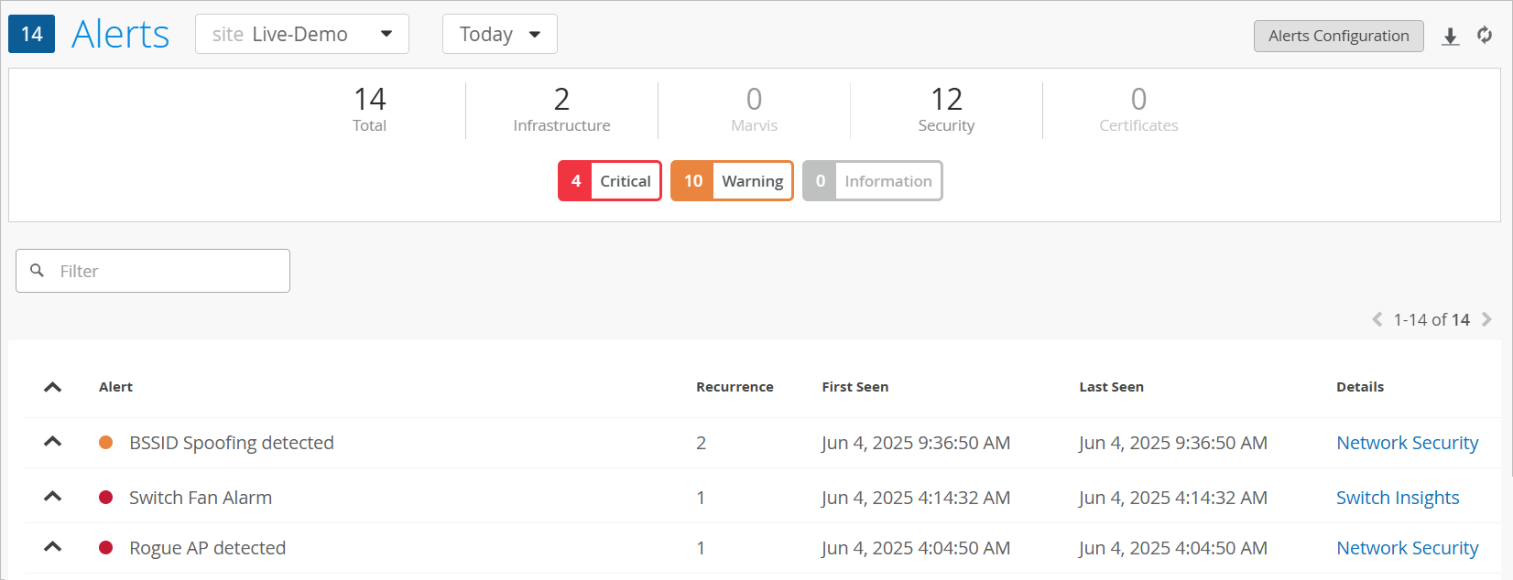
Task: Toggle the Critical severity filter
Action: 610,181
